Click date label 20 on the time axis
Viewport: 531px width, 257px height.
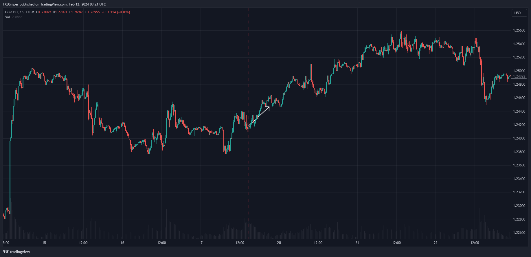(x=279, y=243)
